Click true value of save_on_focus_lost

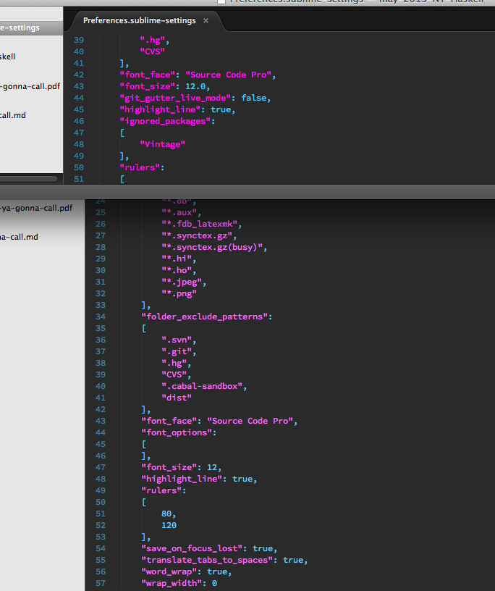263,548
